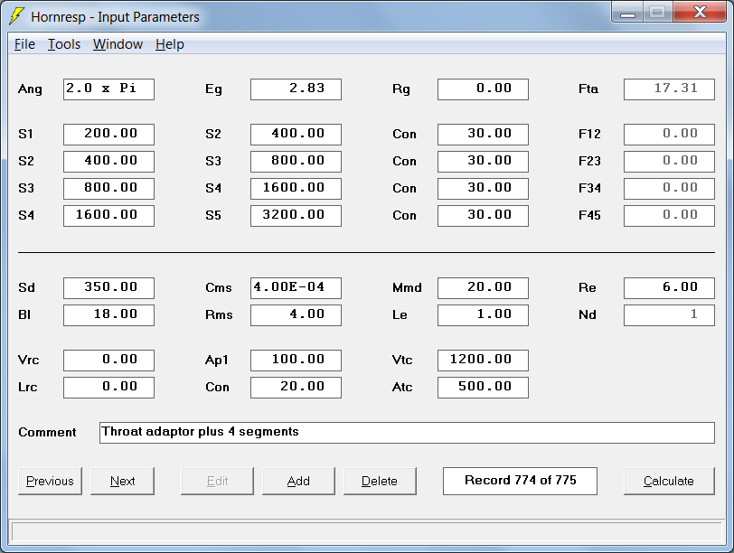The image size is (734, 553).
Task: Open the Tools menu
Action: coord(64,44)
